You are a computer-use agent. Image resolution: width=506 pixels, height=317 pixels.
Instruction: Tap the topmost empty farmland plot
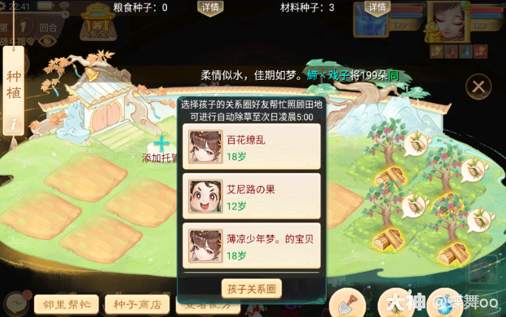tap(87, 177)
